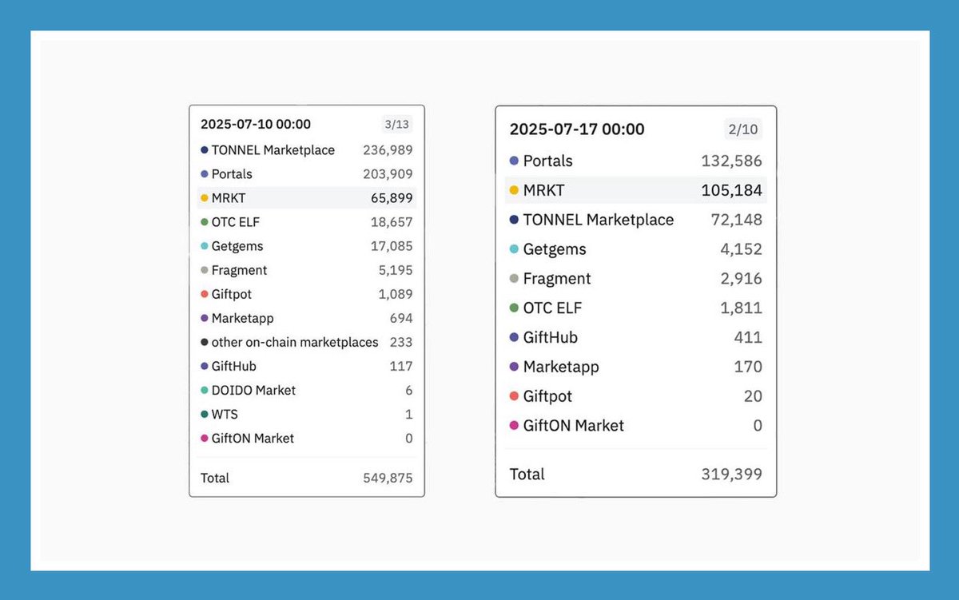
Task: Select the OTC ELF label showing 18,657
Action: (x=236, y=222)
